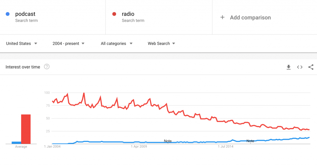Image resolution: width=317 pixels, height=166 pixels.
Task: Open the All categories dropdown
Action: coord(117,44)
